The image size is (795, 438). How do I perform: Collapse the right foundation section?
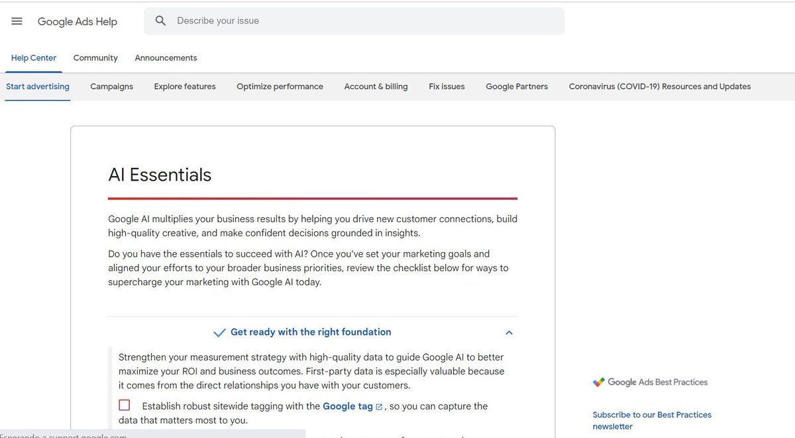click(509, 333)
